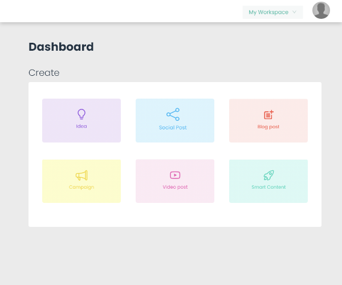Screen dimensions: 342x285
Task: Open the My Workspace dropdown
Action: (272, 12)
